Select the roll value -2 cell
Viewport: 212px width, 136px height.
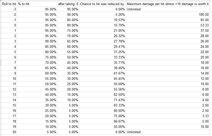click(x=9, y=14)
